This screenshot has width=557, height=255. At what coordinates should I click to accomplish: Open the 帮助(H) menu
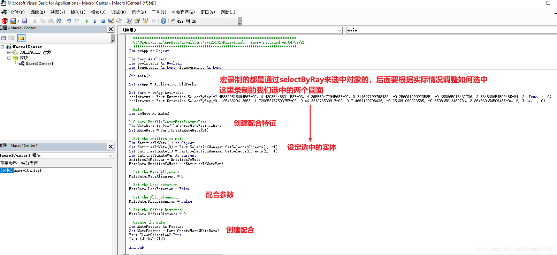point(228,12)
